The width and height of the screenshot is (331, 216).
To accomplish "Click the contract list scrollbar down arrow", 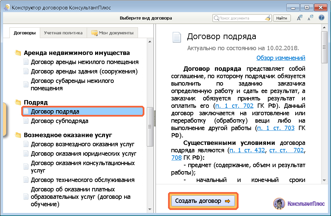I will pyautogui.click(x=150, y=209).
